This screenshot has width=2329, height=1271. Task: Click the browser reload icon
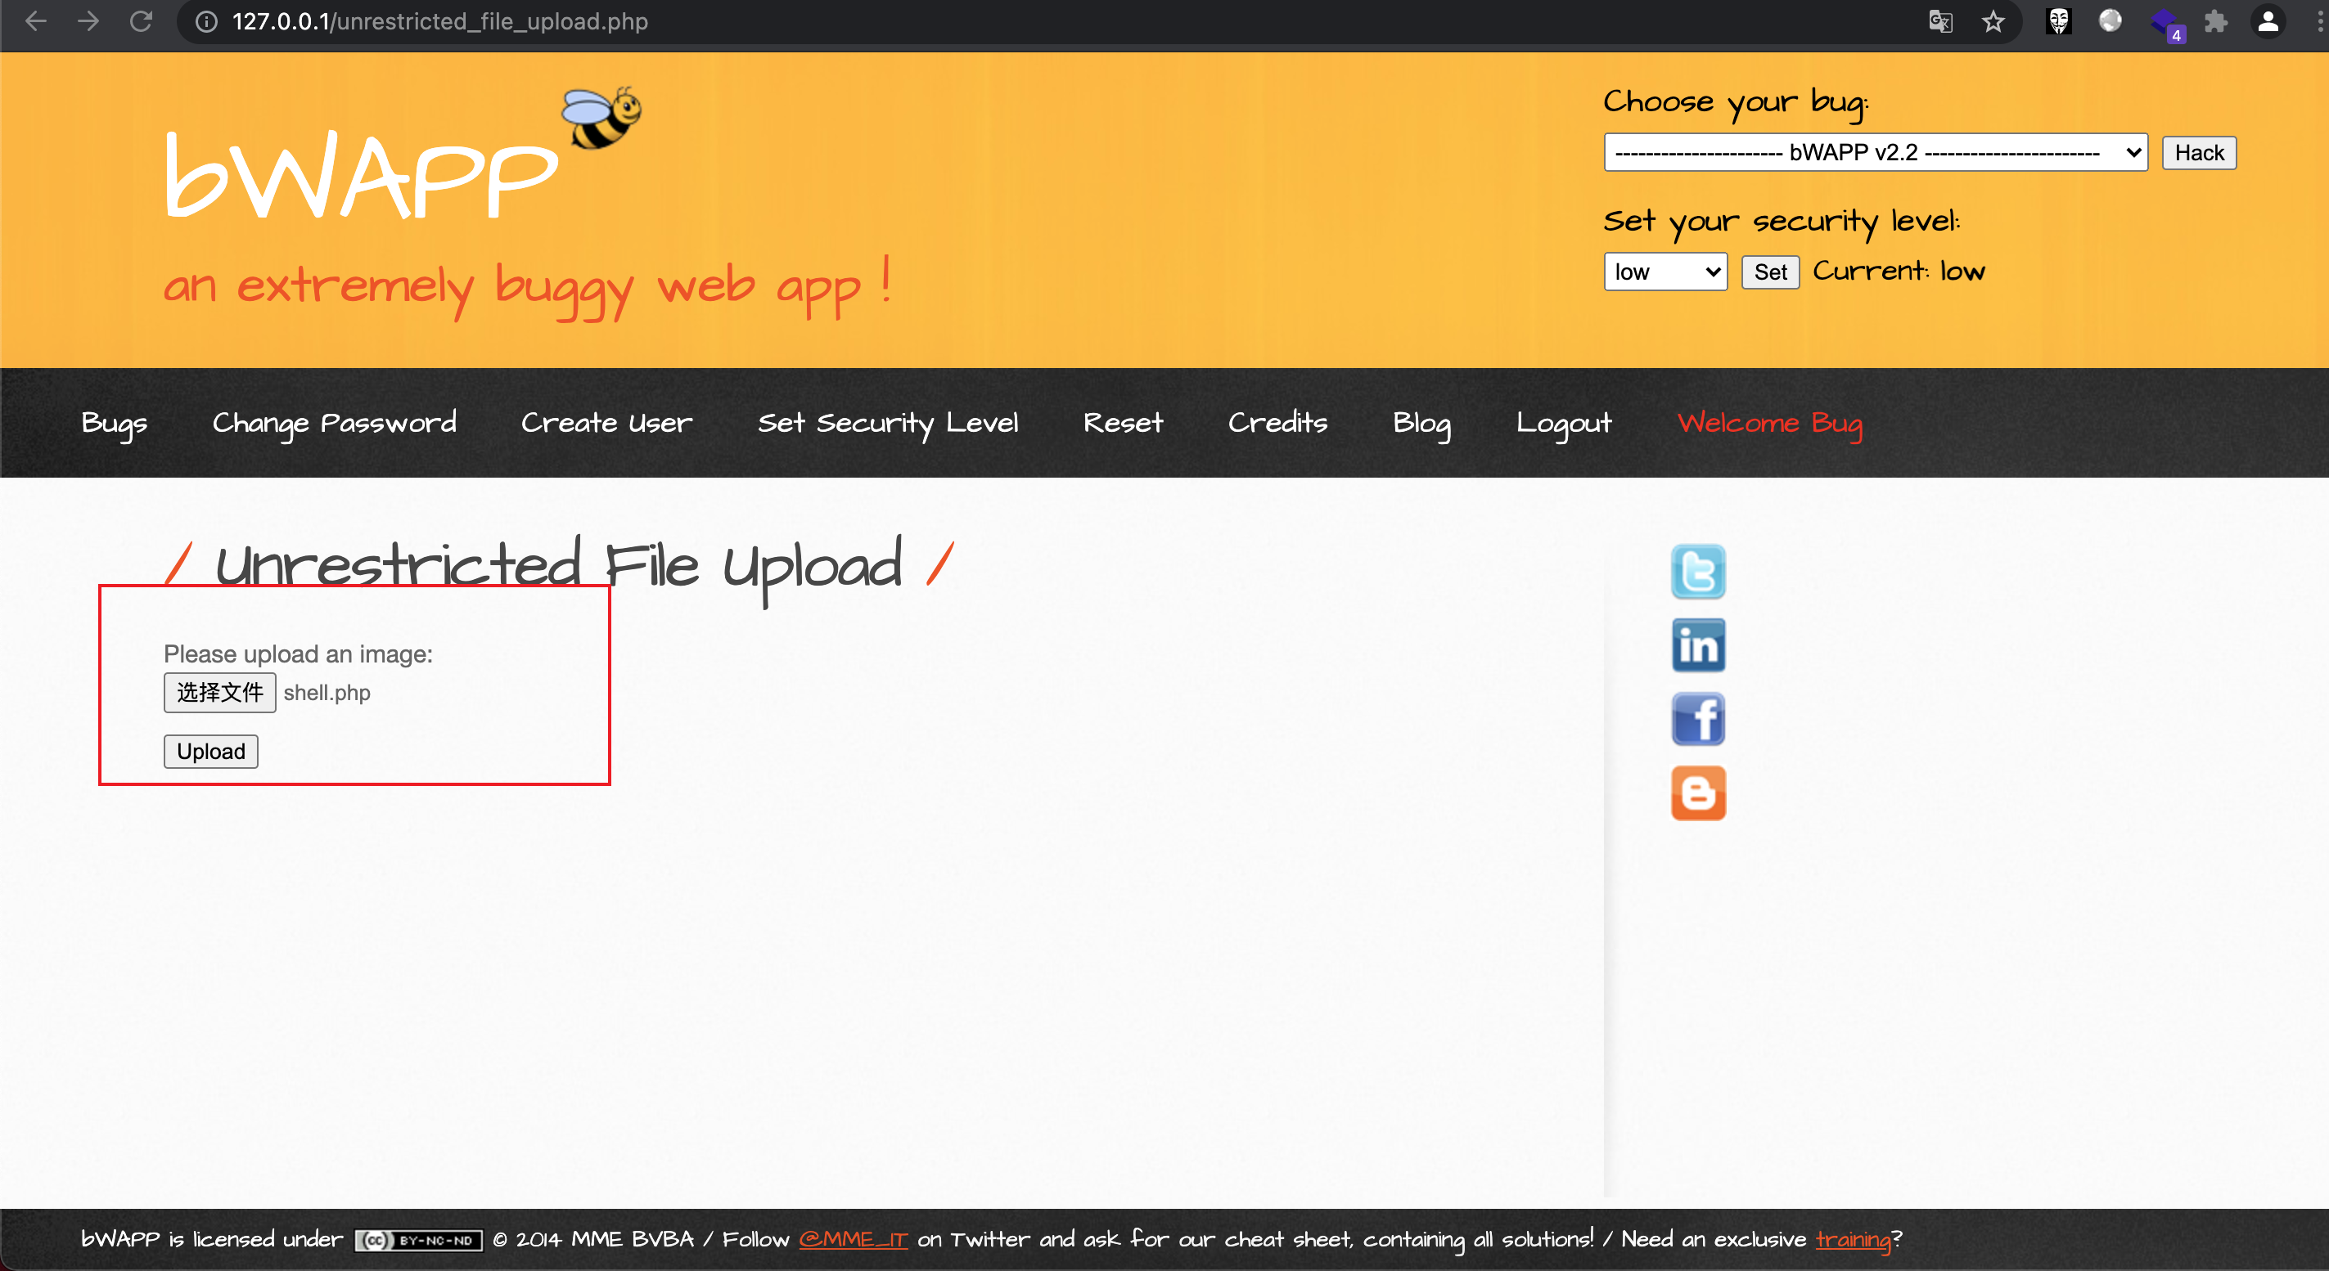[x=141, y=22]
